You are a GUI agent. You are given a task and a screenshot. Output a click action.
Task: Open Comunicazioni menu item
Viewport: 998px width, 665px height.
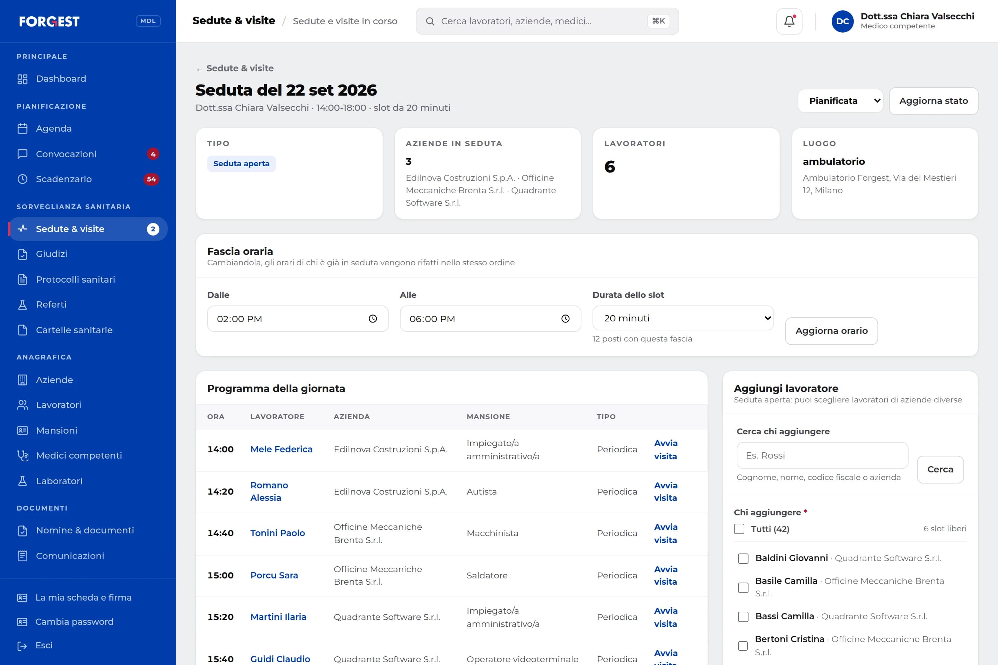(x=88, y=556)
